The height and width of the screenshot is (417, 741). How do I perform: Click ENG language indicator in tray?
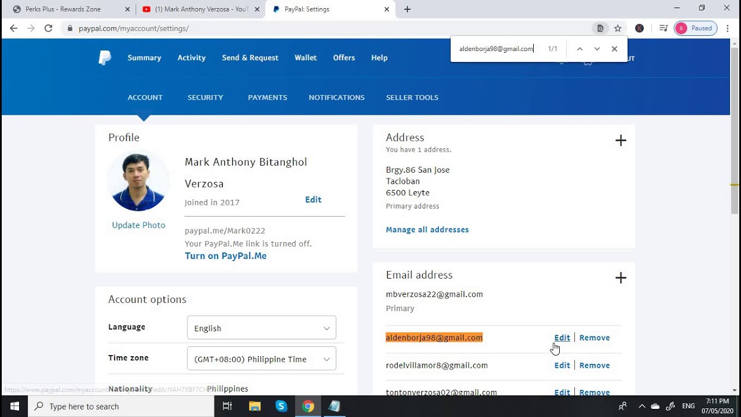click(688, 406)
